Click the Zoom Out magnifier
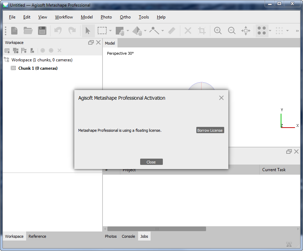 [232, 31]
